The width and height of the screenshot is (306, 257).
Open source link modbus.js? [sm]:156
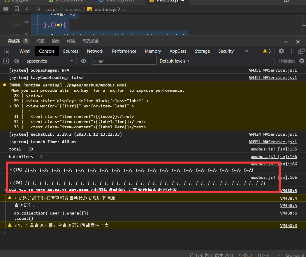coord(274,157)
